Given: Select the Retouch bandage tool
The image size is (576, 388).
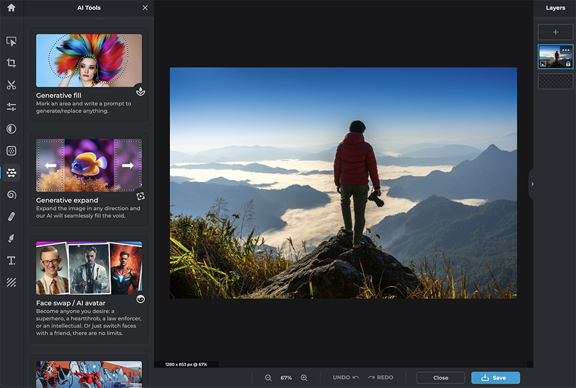Looking at the screenshot, I should pyautogui.click(x=12, y=216).
